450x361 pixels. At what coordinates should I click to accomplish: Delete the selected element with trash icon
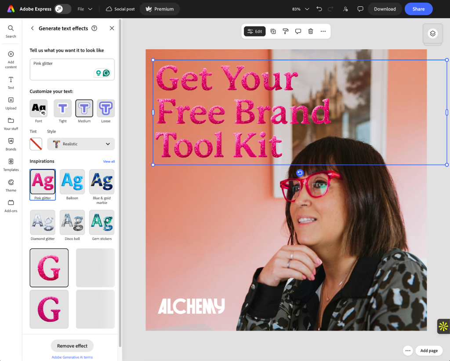coord(311,31)
